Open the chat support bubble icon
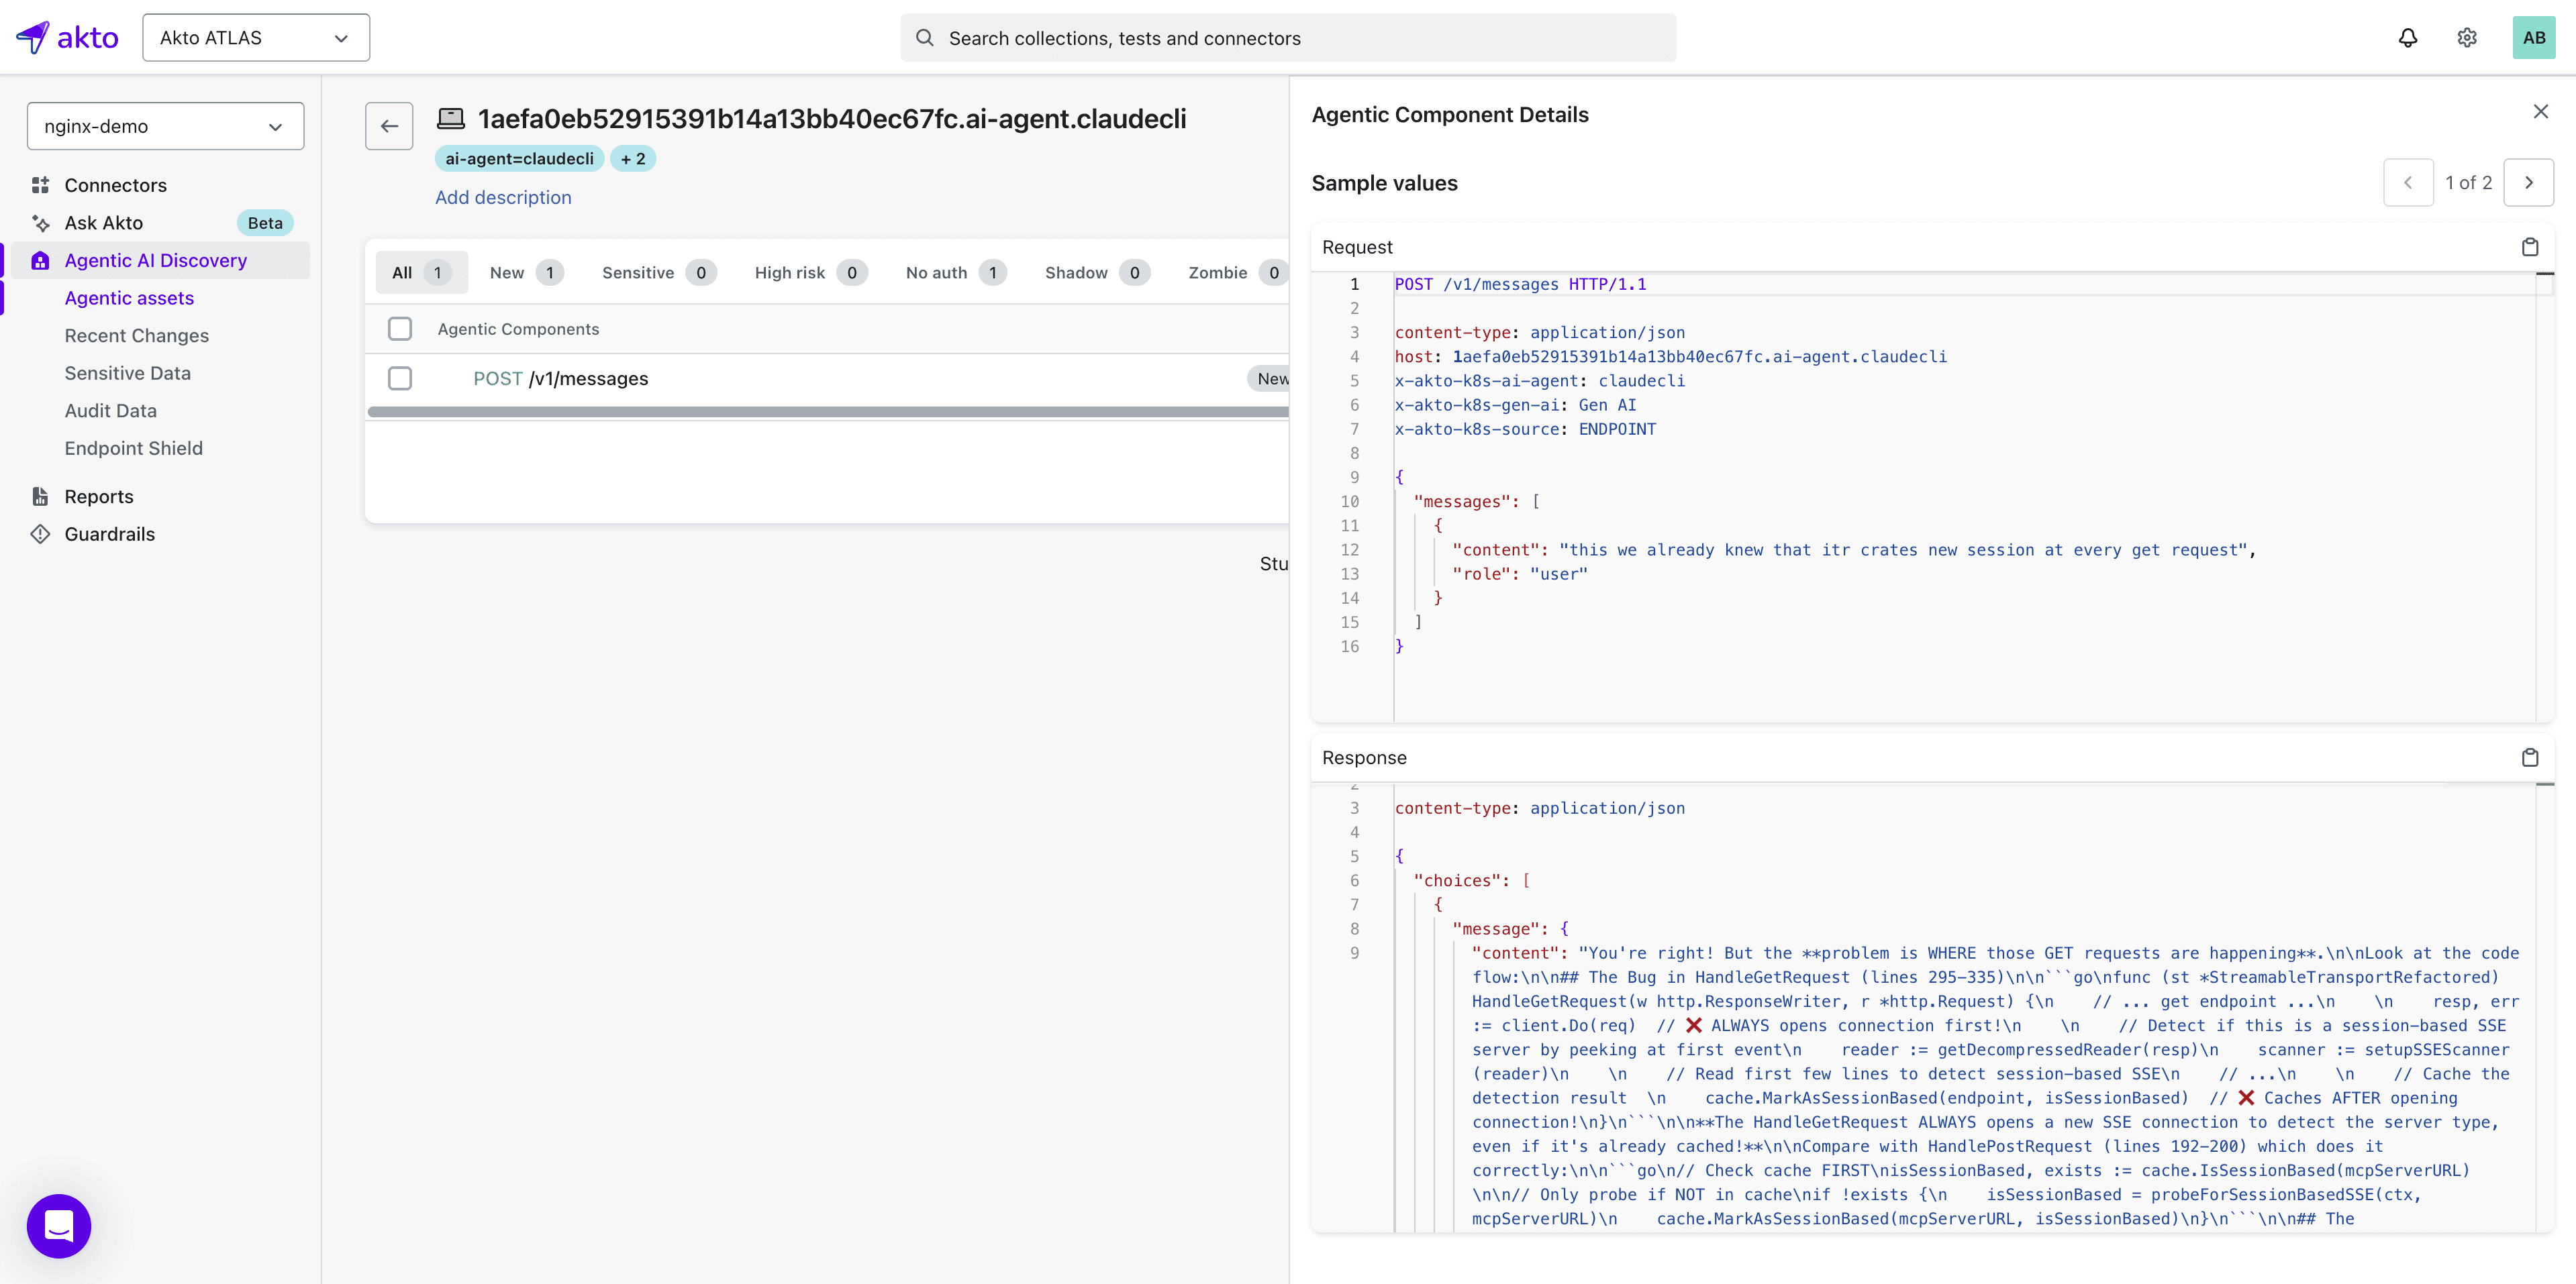2576x1284 pixels. 59,1225
